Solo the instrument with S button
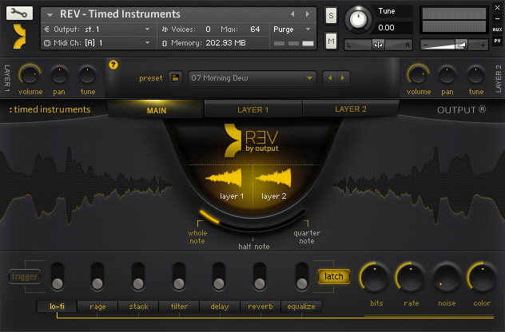 331,15
